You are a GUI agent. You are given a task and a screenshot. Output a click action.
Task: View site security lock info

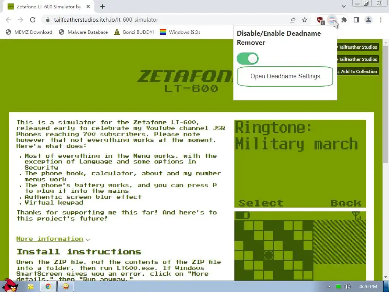tap(48, 20)
